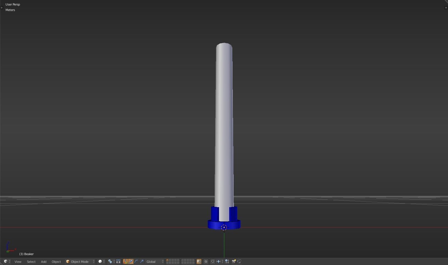The height and width of the screenshot is (265, 448).
Task: Click the 'Meters' unit label
Action: pos(10,10)
